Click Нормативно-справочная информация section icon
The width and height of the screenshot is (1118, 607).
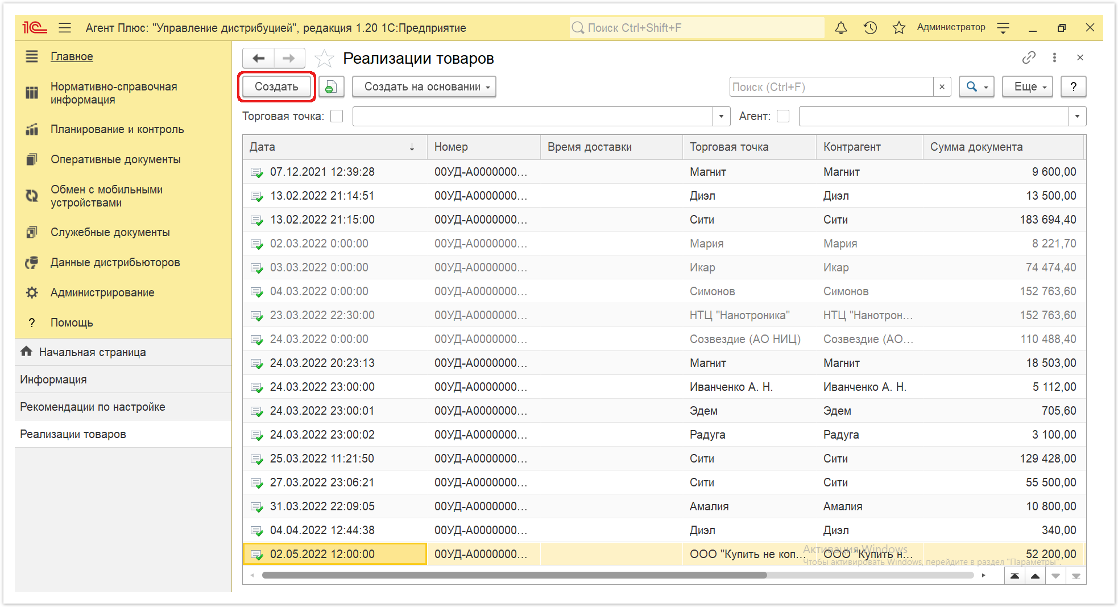(32, 93)
